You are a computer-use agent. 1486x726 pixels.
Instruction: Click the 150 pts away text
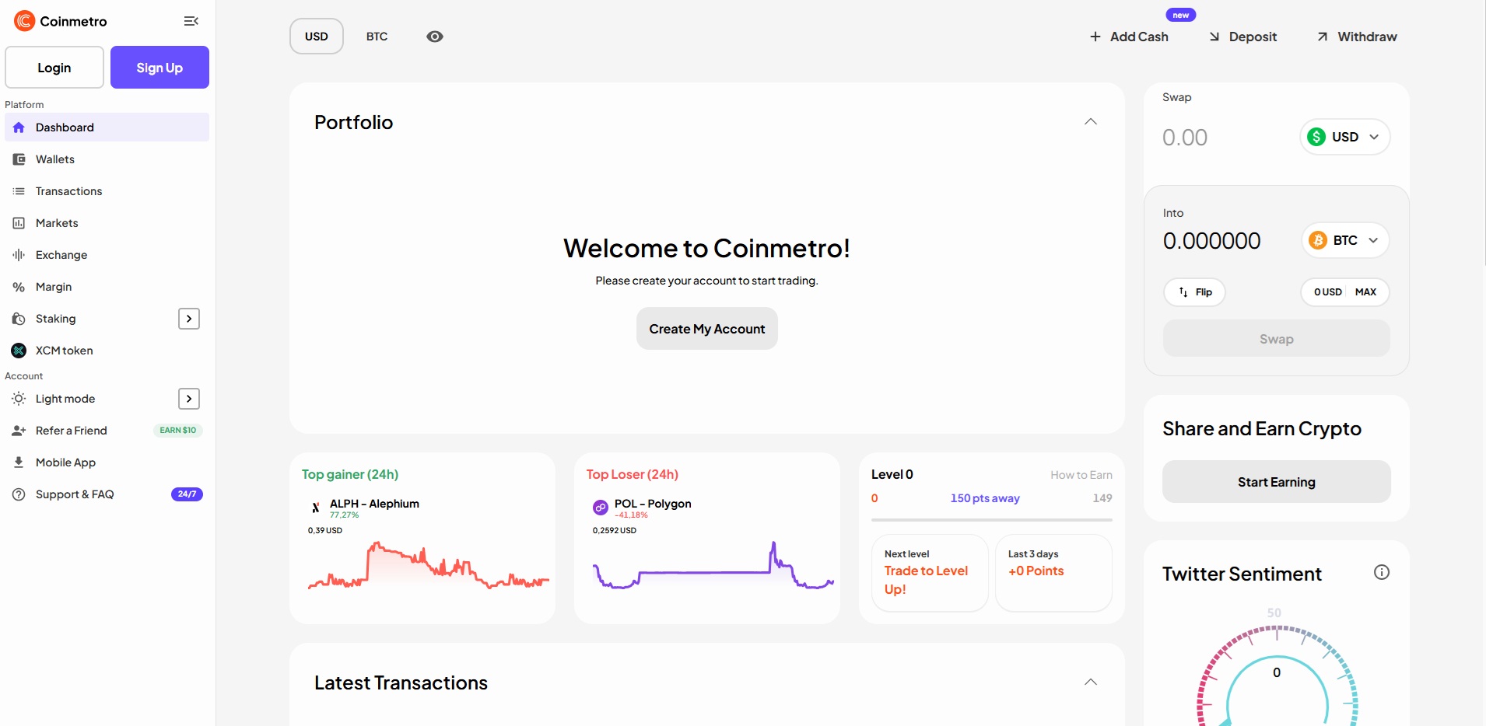pyautogui.click(x=985, y=498)
